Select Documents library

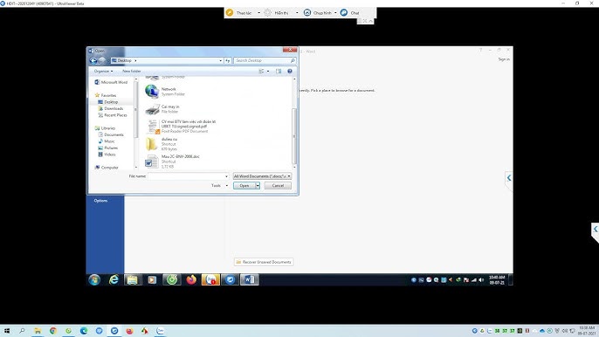[x=111, y=134]
